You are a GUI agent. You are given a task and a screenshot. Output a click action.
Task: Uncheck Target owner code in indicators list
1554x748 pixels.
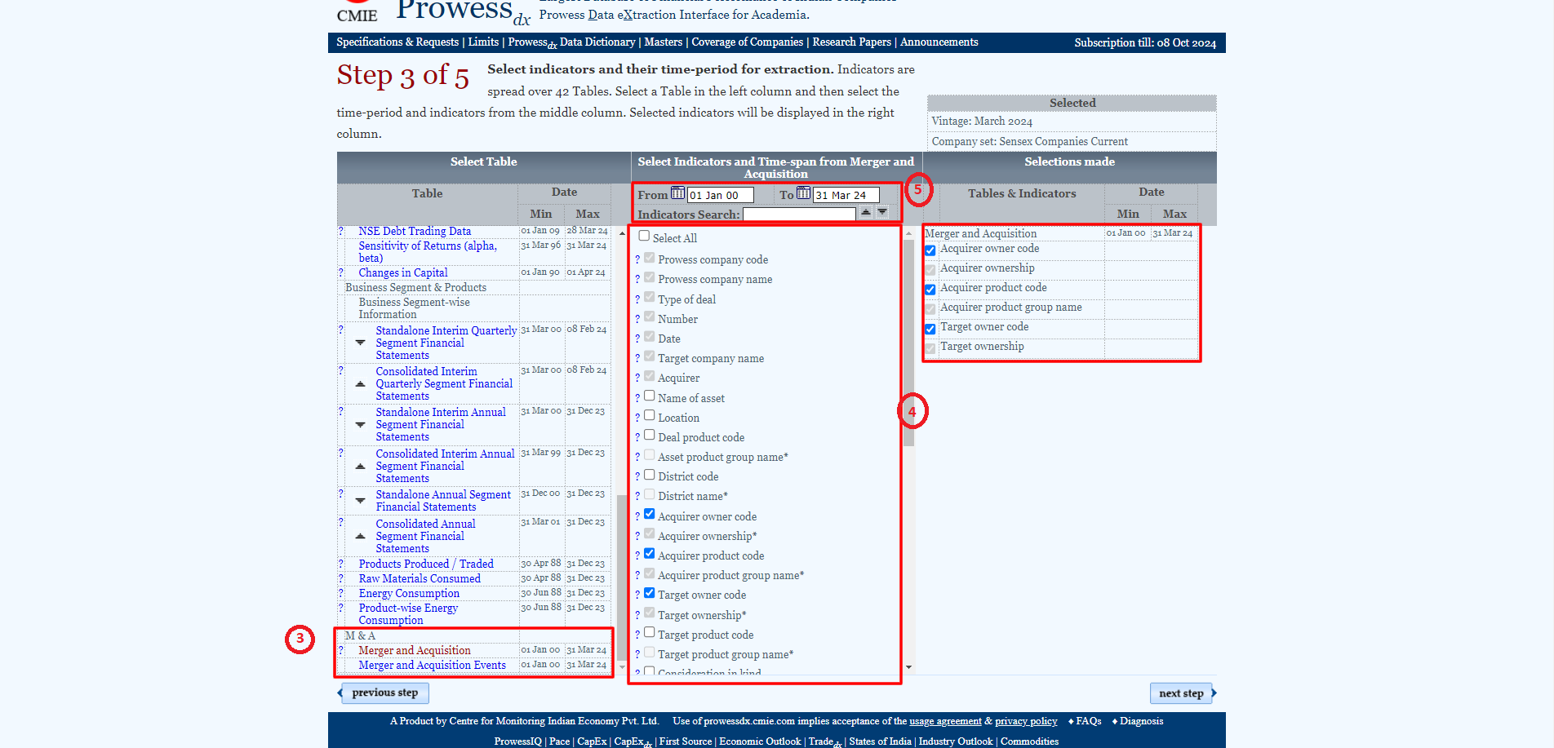coord(650,593)
